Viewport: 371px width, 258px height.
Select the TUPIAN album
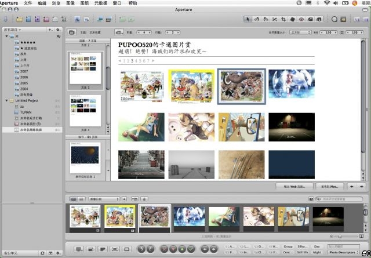[x=26, y=112]
